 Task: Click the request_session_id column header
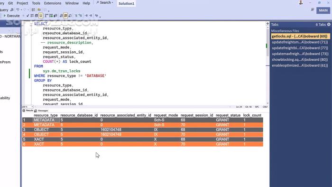[197, 115]
